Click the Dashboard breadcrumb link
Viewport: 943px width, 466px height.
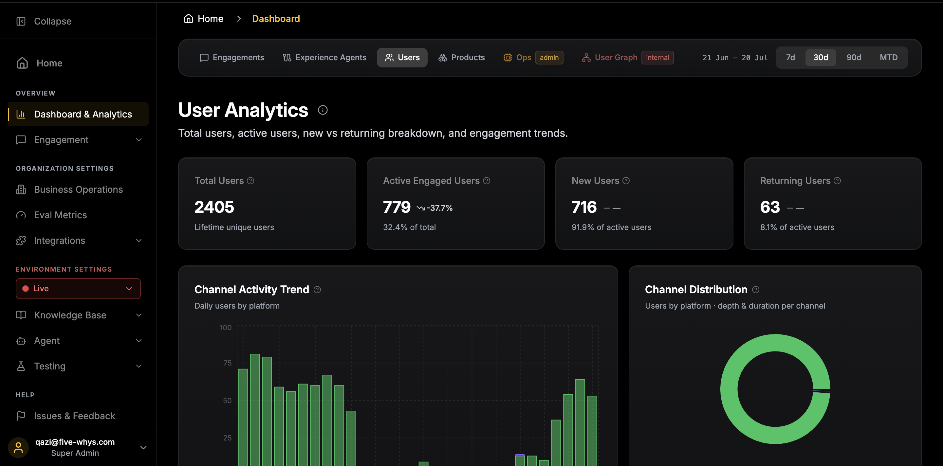[276, 18]
